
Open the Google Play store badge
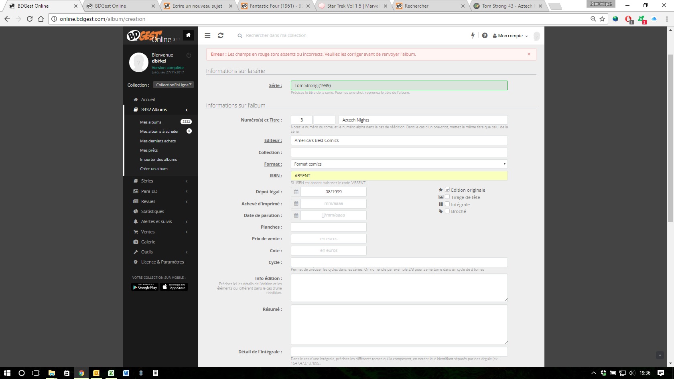145,287
